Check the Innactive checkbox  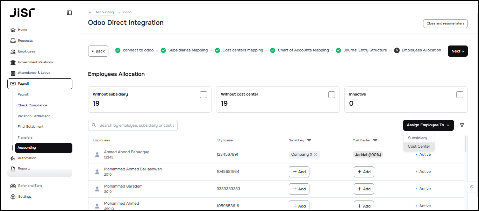click(460, 95)
